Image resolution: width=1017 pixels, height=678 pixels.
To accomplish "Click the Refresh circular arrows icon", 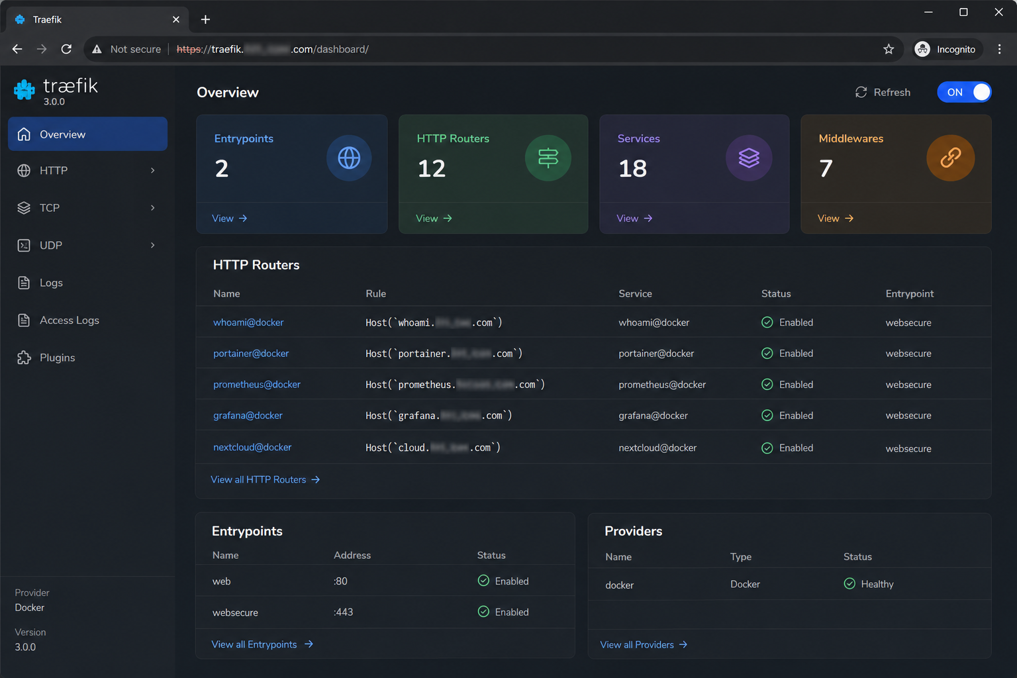I will tap(861, 92).
